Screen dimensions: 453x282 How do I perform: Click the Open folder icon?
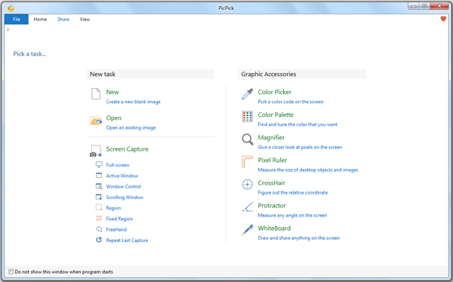tap(96, 120)
